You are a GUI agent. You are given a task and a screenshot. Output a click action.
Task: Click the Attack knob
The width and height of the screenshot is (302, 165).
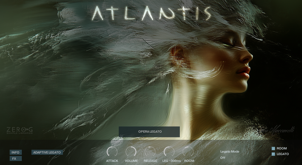(x=112, y=152)
